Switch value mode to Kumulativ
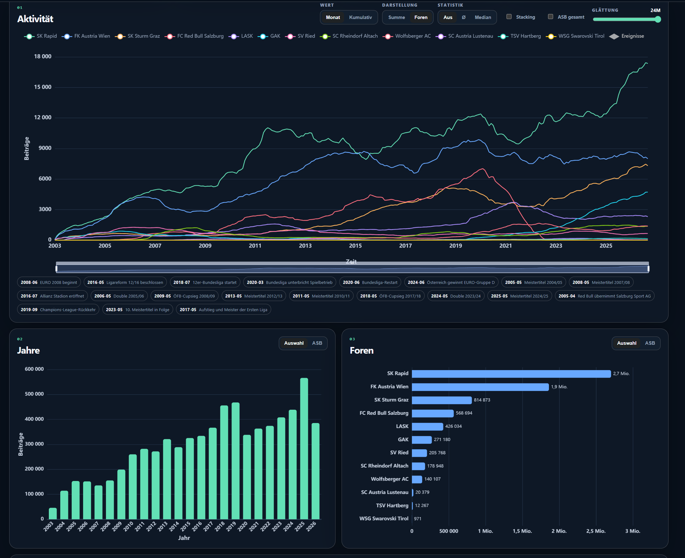Viewport: 685px width, 558px height. click(360, 17)
